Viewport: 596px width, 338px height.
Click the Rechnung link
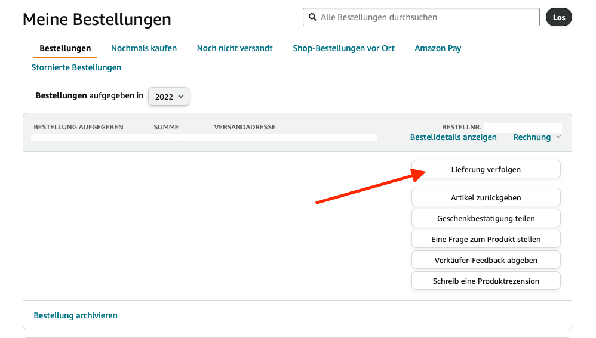532,137
